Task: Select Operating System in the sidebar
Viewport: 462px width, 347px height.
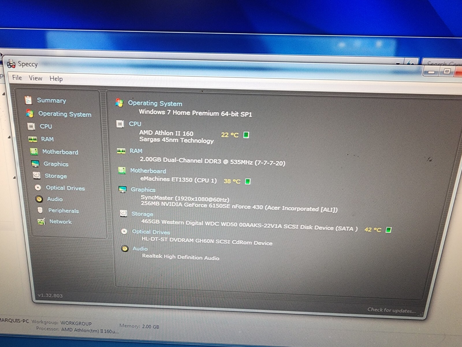Action: point(65,114)
